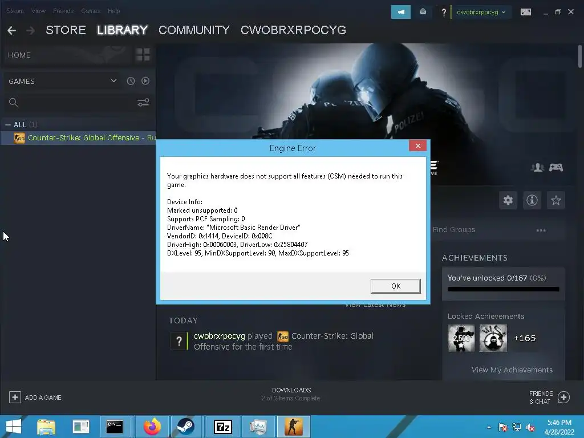Open the Find Groups ellipsis menu
Image resolution: width=584 pixels, height=438 pixels.
tap(541, 230)
